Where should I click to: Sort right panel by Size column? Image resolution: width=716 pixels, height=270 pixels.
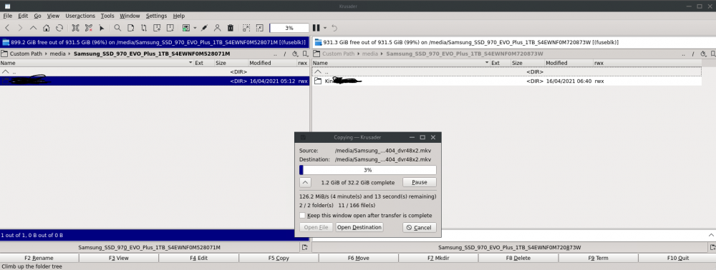click(x=528, y=63)
